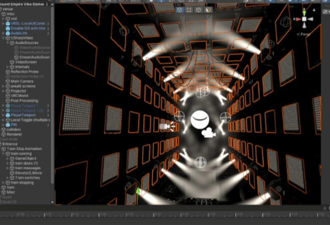Select the Reflection Probe object
This screenshot has height=225, width=330.
(24, 72)
